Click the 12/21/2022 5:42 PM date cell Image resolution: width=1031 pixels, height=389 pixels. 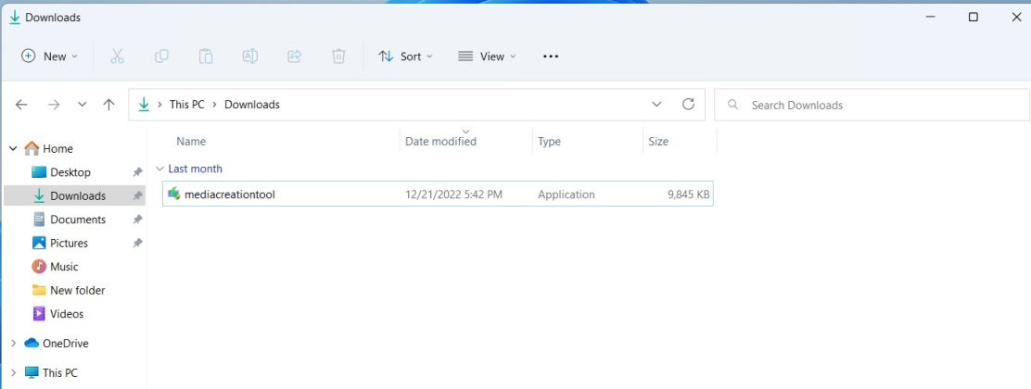click(453, 194)
